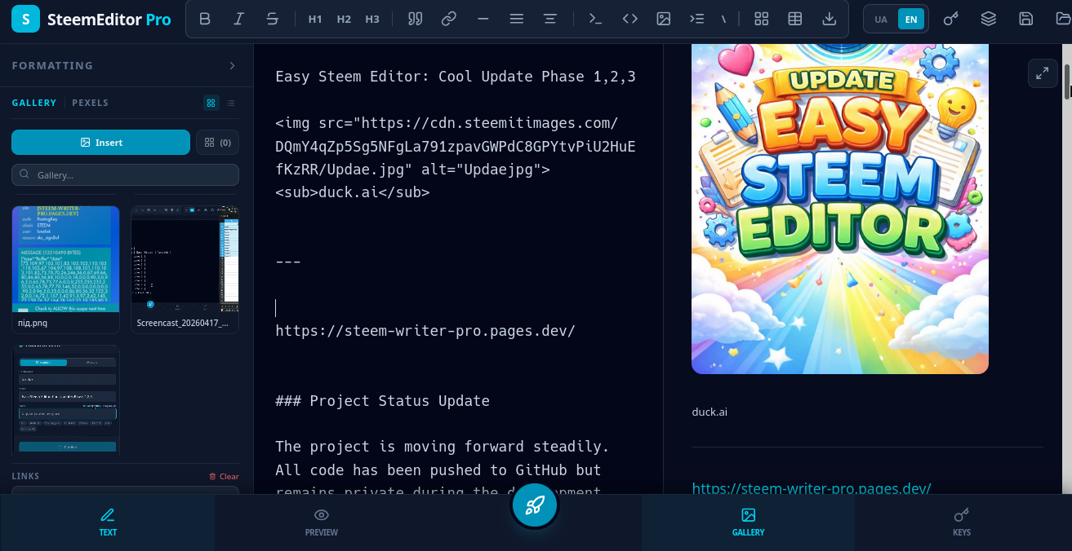Focus the Gallery search field

(125, 174)
